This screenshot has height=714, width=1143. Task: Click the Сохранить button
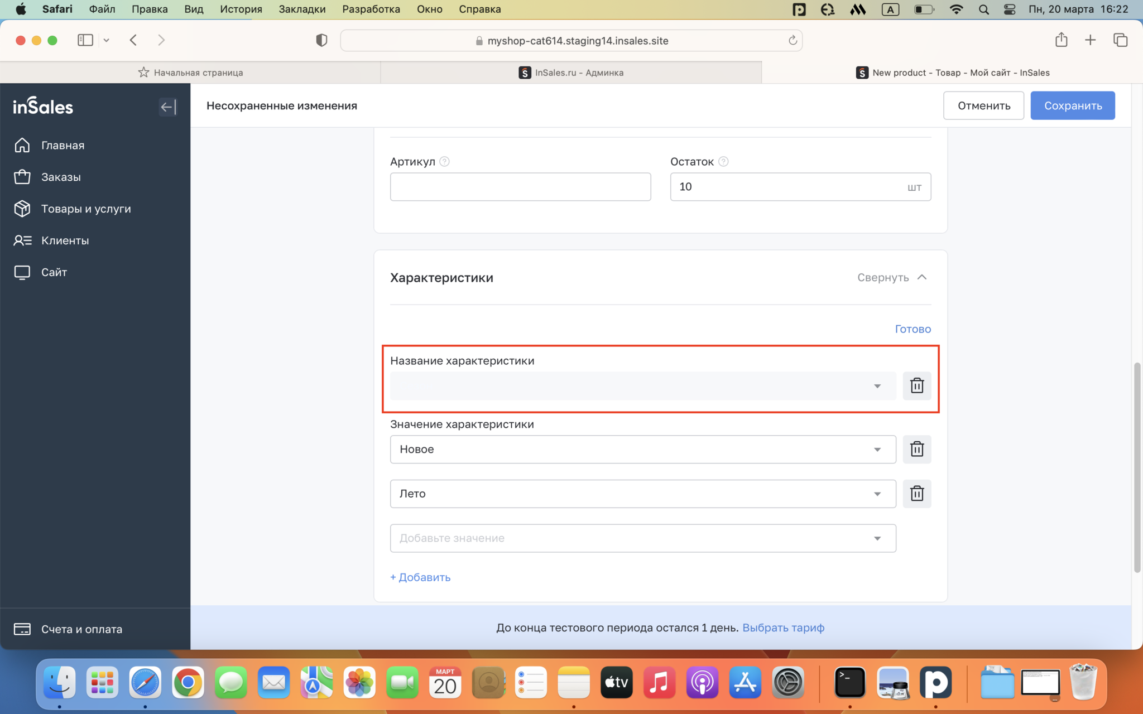tap(1072, 105)
